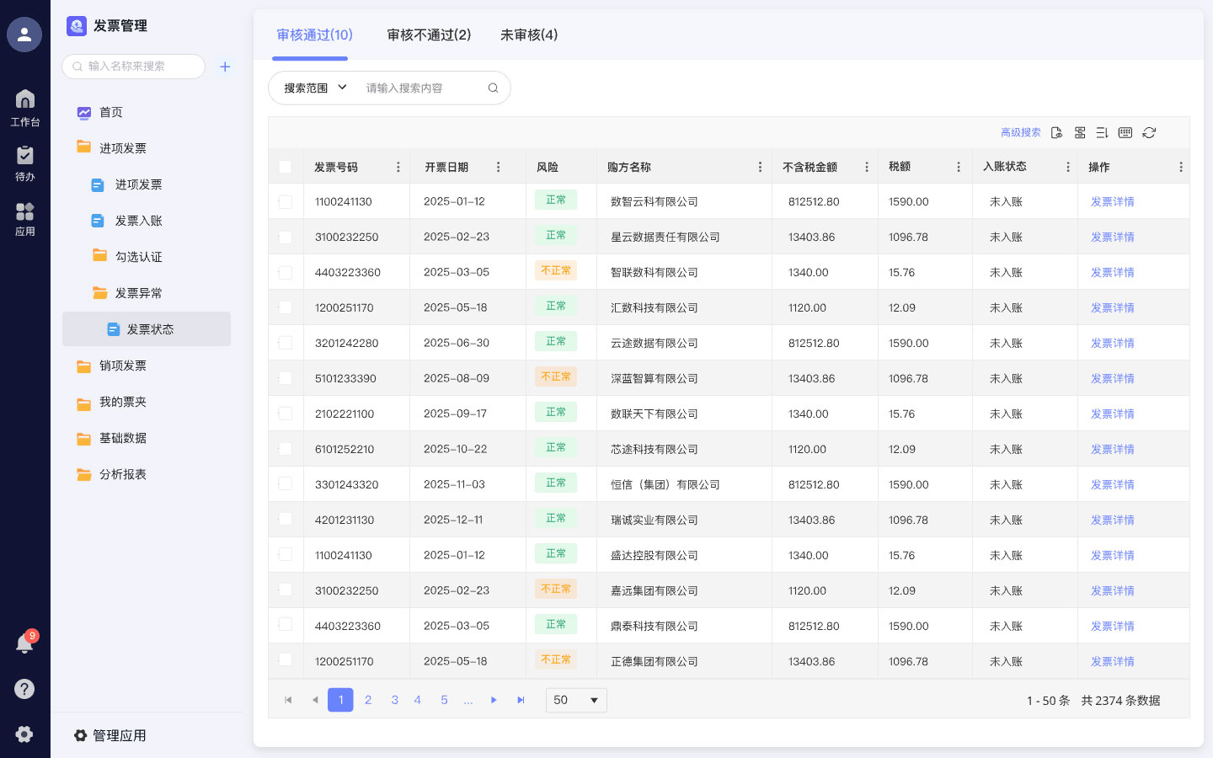Jump to last page of pagination
1213x758 pixels.
click(x=521, y=700)
